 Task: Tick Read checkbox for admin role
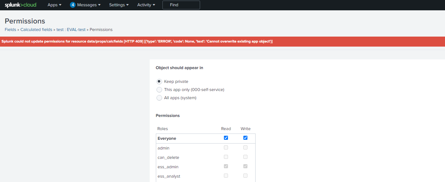[226, 148]
